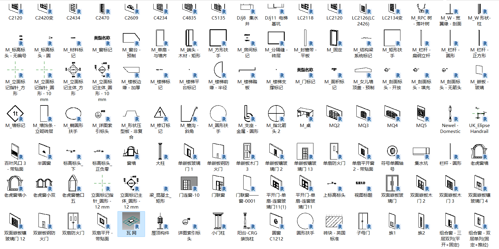Screen dimensions: 499x249
Task: Select the 上标高标头 family file
Action: (334, 189)
